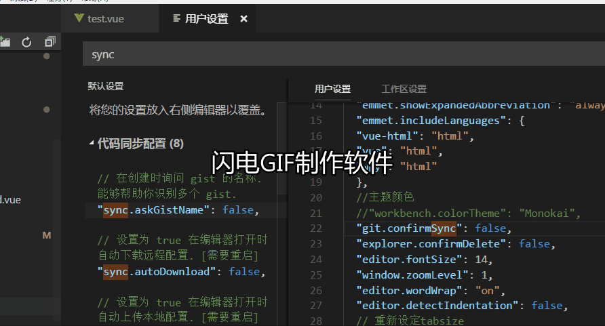Click the modified M marker in the explorer
Image resolution: width=605 pixels, height=326 pixels.
click(47, 235)
